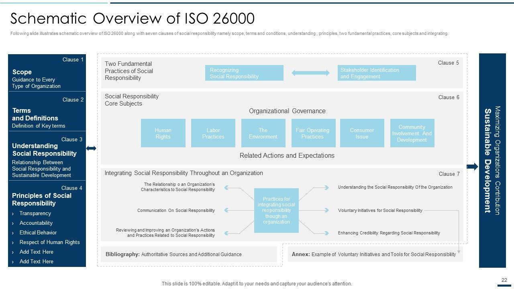
Task: Click the Clause 4 label
Action: pos(72,188)
